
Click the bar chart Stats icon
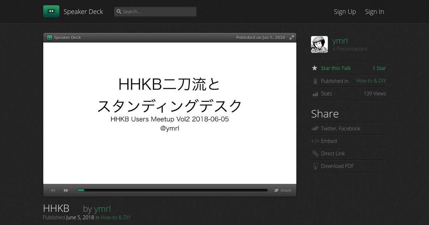(x=315, y=94)
